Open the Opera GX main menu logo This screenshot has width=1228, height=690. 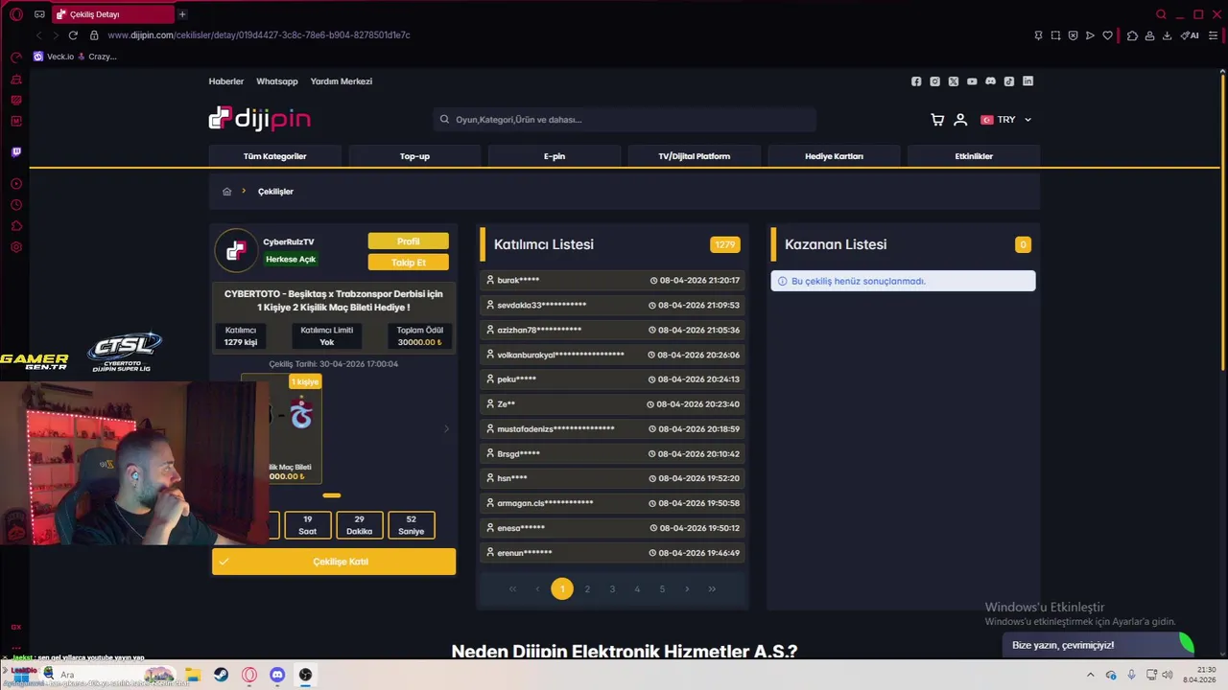point(16,14)
